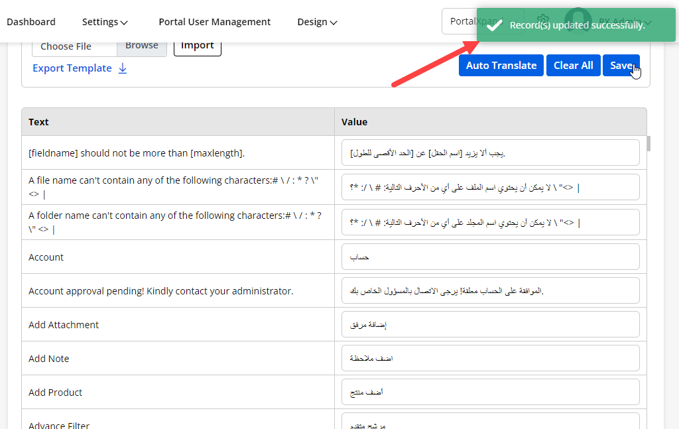Image resolution: width=679 pixels, height=429 pixels.
Task: Click the fieldname maxlength translation field
Action: pyautogui.click(x=490, y=153)
